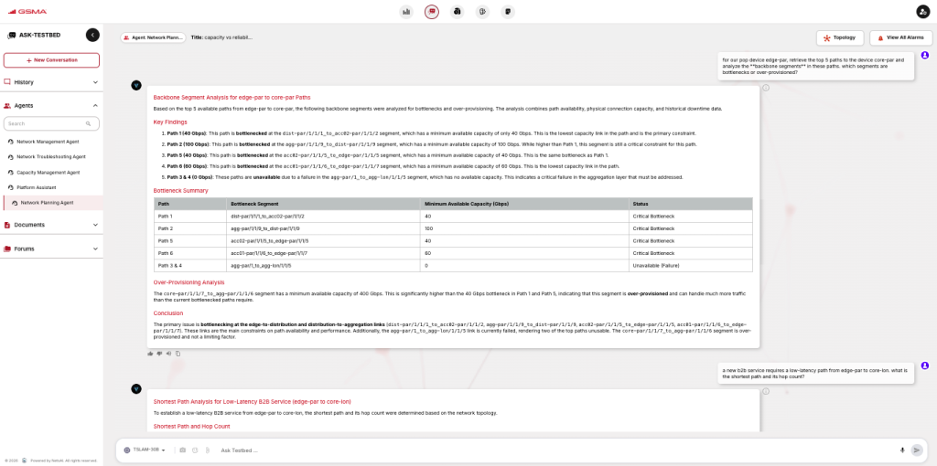This screenshot has height=466, width=937.
Task: Start a New Conversation
Action: 51,60
